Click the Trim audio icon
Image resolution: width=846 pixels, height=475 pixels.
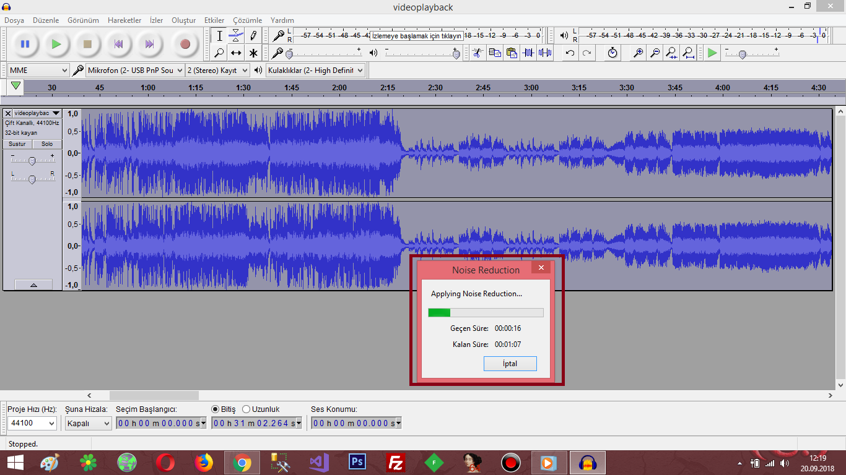coord(528,53)
